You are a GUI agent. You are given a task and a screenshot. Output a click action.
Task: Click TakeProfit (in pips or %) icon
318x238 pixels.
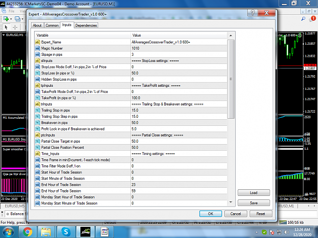click(x=38, y=98)
